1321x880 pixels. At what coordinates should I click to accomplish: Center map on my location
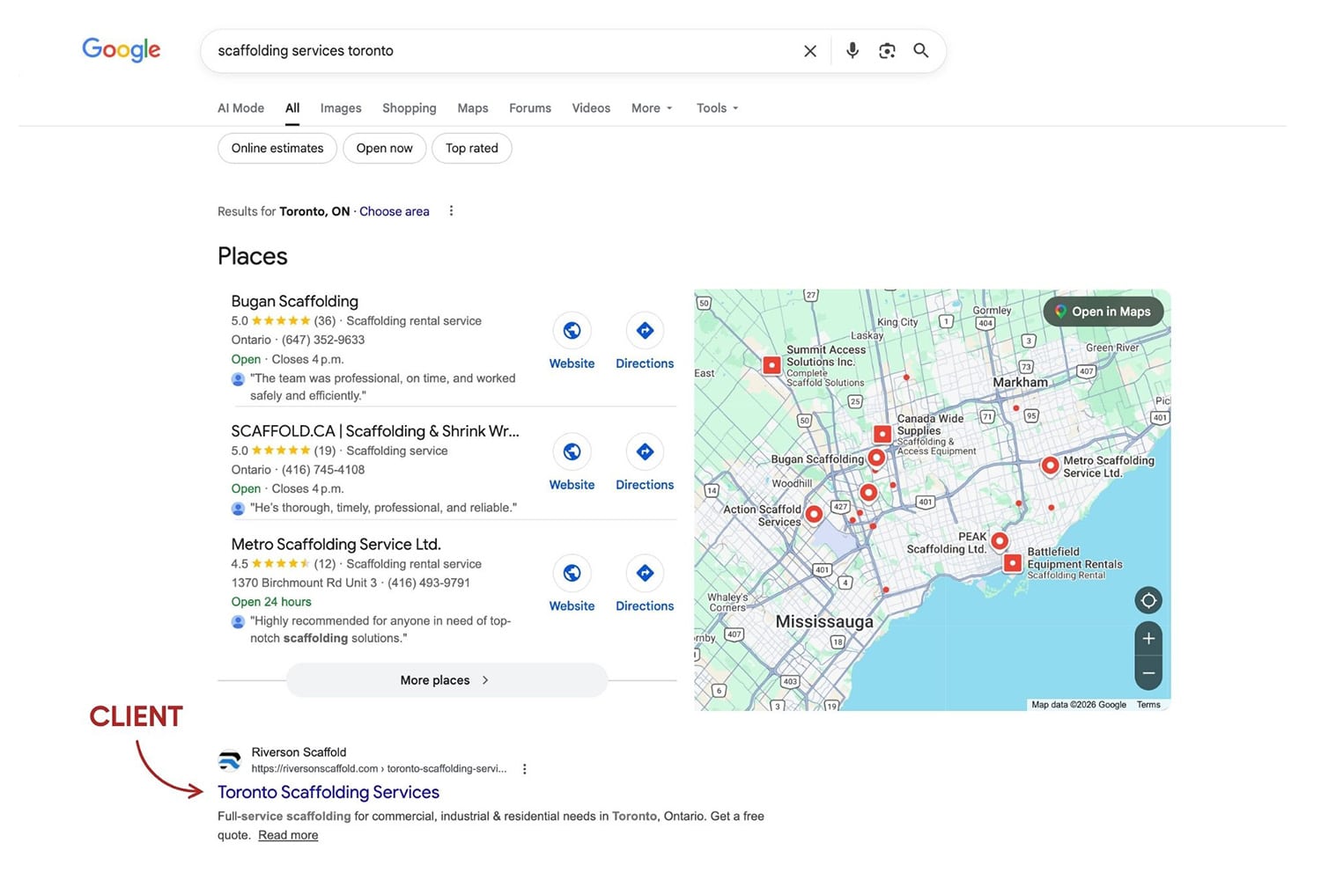click(x=1148, y=601)
